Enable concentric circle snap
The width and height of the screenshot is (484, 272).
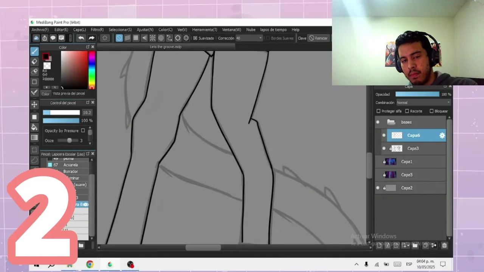161,38
